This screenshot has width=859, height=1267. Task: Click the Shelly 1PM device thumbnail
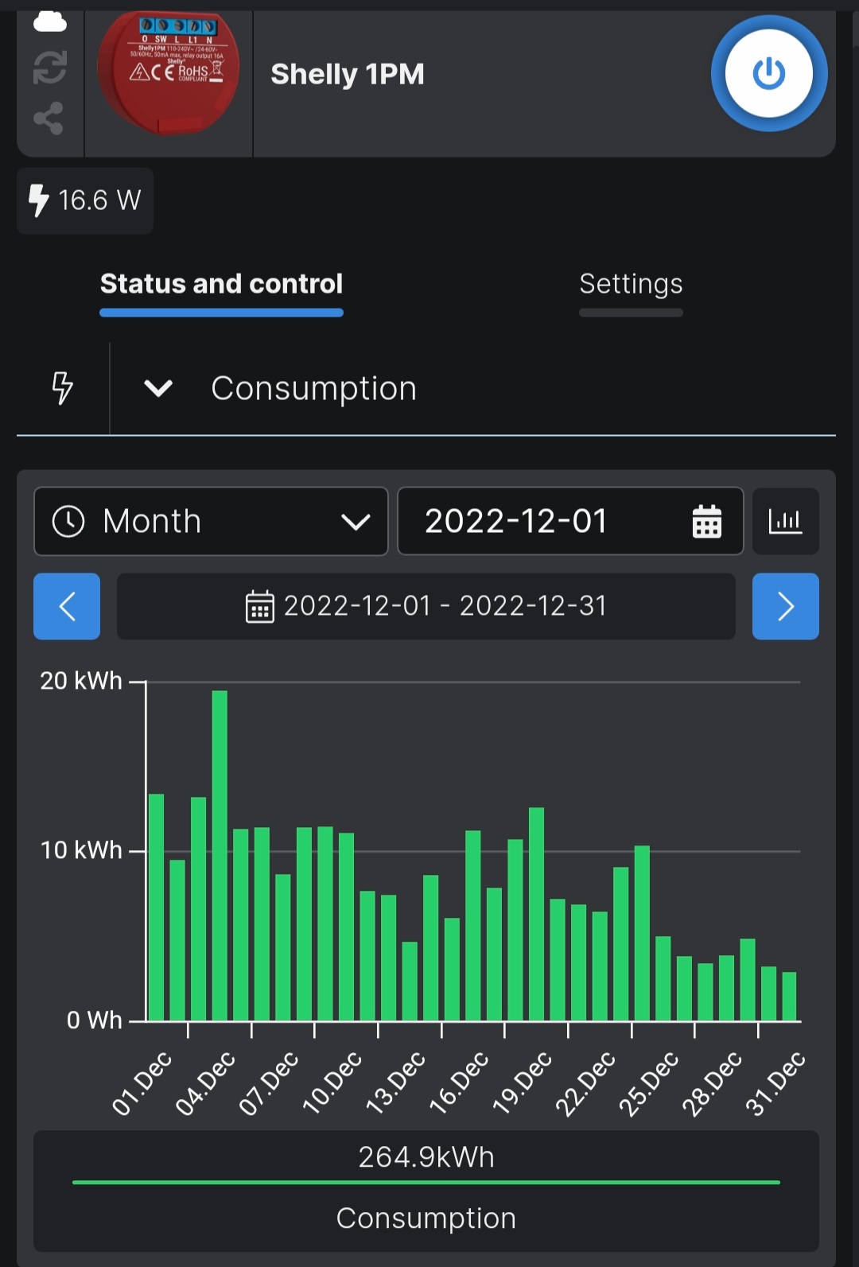[168, 74]
